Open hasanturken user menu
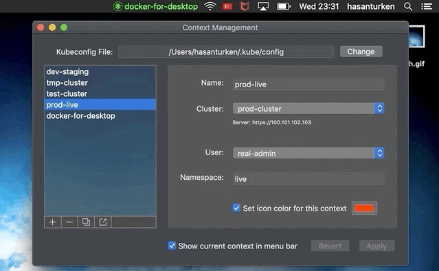This screenshot has width=439, height=271. click(x=371, y=6)
